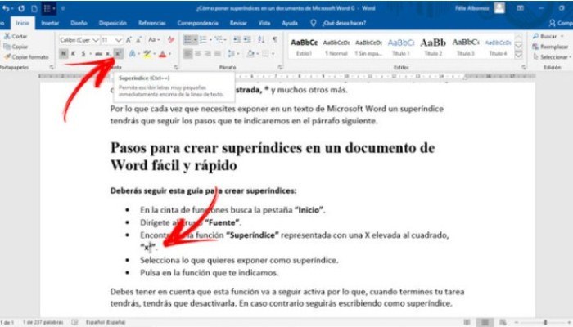This screenshot has width=573, height=327.
Task: Switch to the Insertar tab
Action: [x=50, y=23]
